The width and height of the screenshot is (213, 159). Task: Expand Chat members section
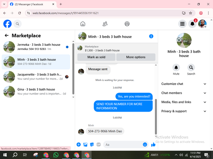(184, 93)
